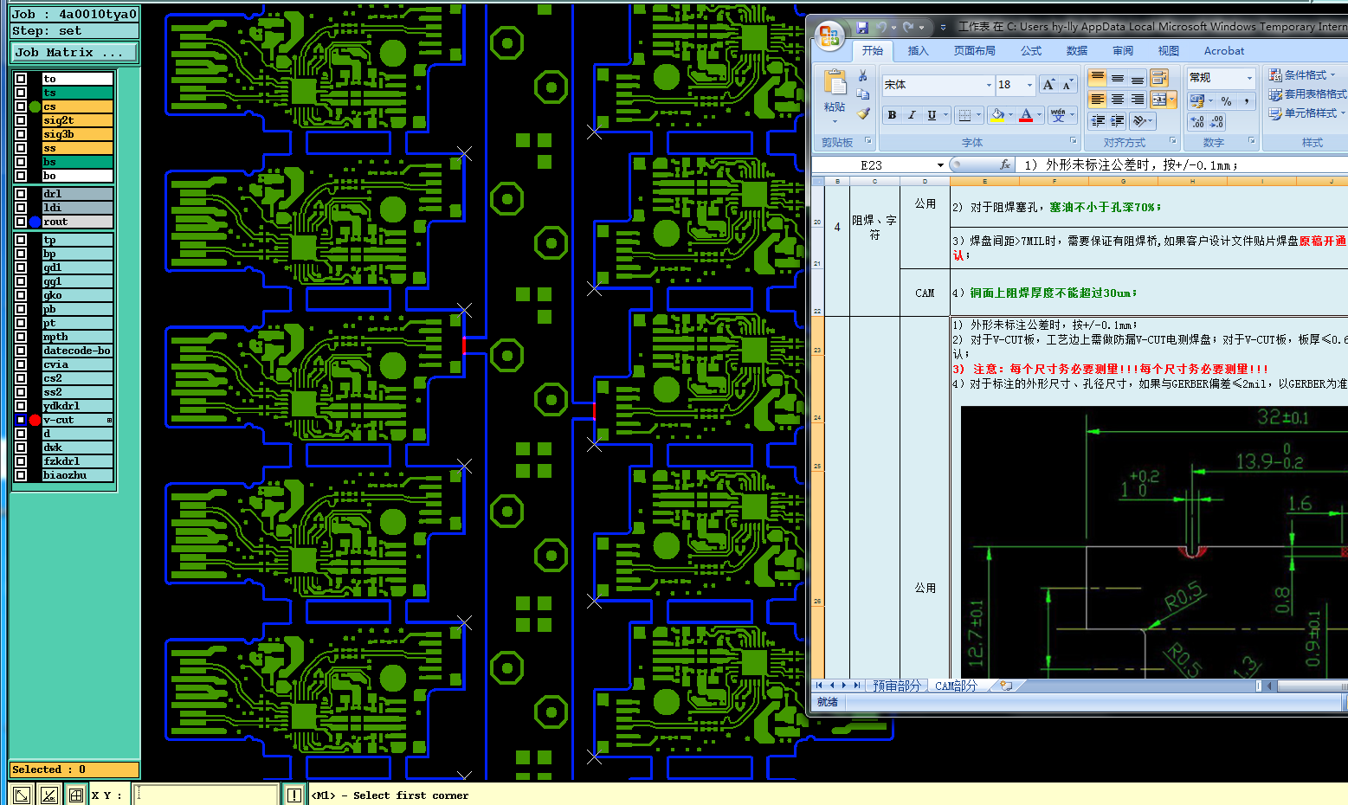Open the font name dropdown showing 宋体
The image size is (1348, 805).
989,85
